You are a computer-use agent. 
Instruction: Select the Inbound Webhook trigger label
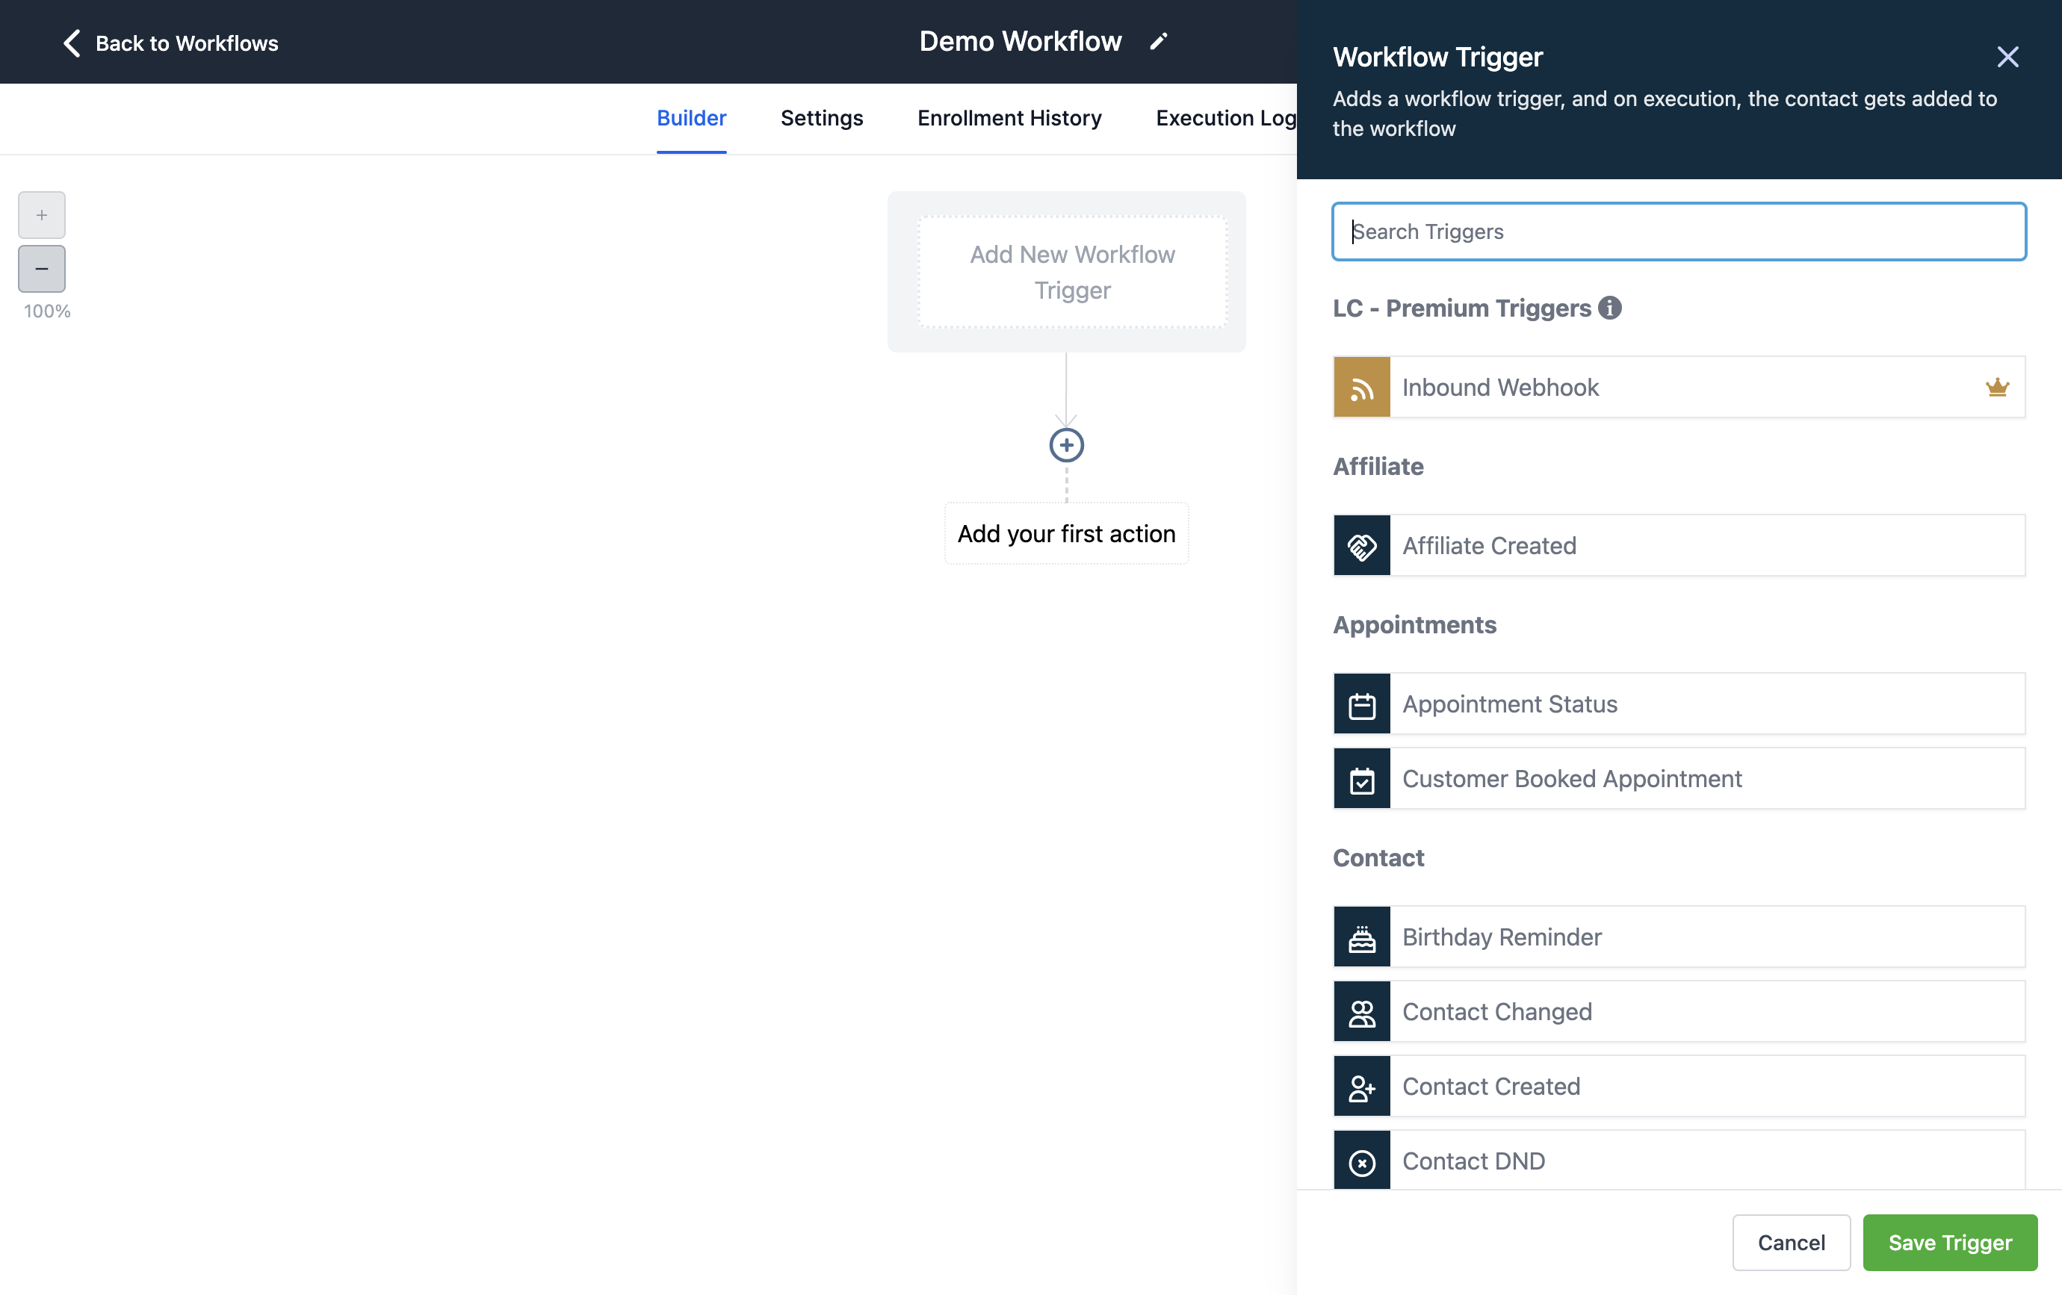pos(1500,388)
